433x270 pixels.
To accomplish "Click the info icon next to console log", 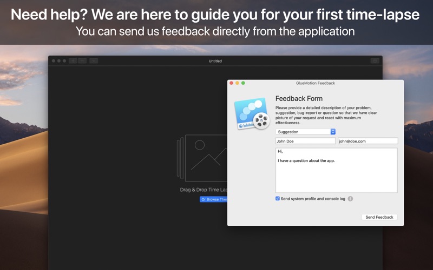I will tap(350, 199).
